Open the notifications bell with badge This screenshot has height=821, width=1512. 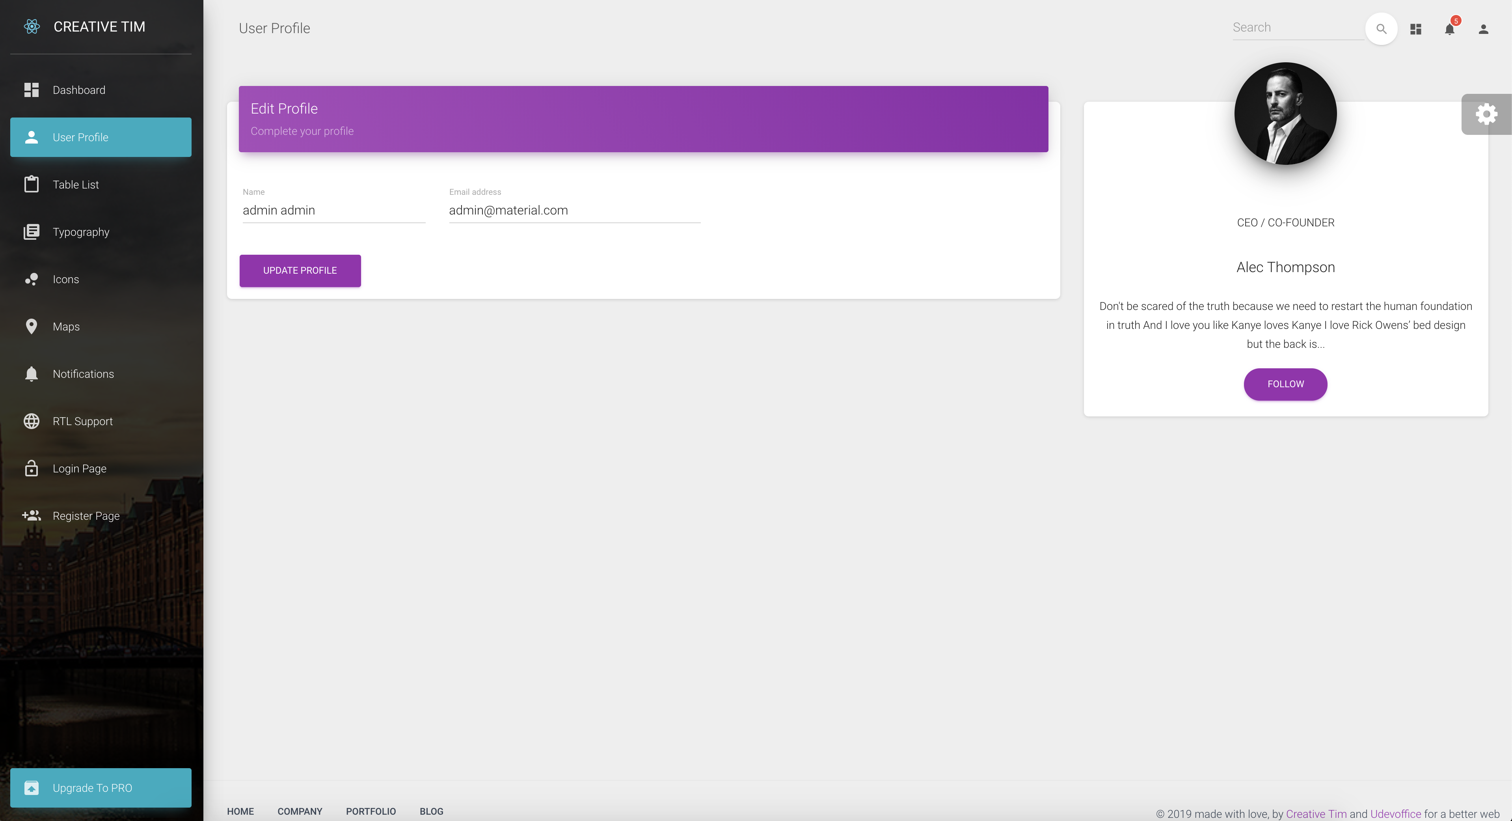click(1449, 29)
